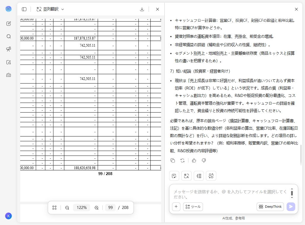Open the mind map icon below the response
The height and width of the screenshot is (225, 305).
211,176
